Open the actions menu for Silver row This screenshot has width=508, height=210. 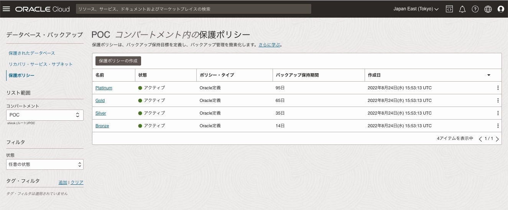coord(498,113)
